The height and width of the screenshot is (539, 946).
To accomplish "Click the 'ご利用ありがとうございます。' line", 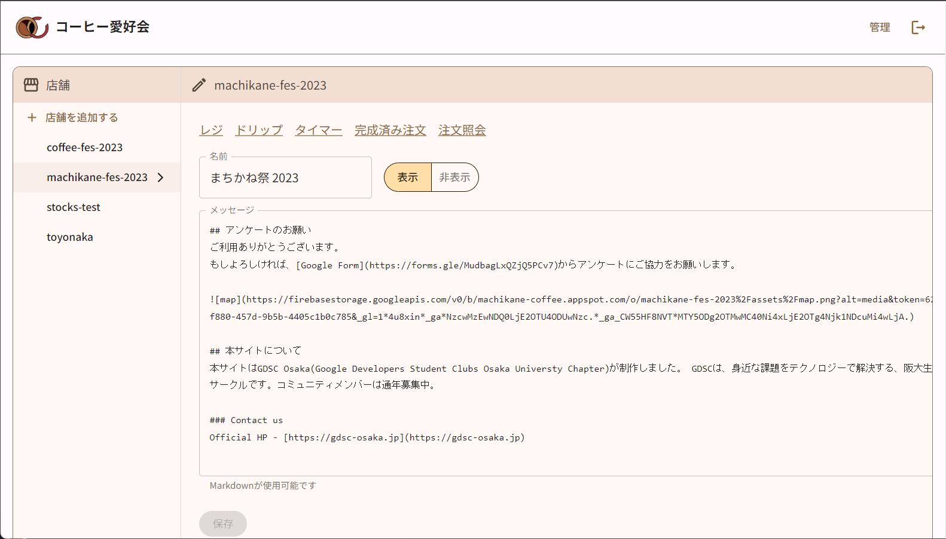I will (276, 247).
